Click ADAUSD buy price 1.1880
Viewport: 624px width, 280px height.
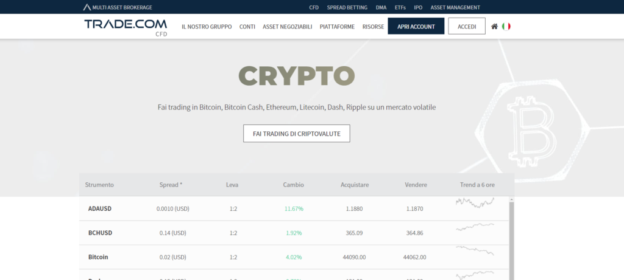[354, 208]
